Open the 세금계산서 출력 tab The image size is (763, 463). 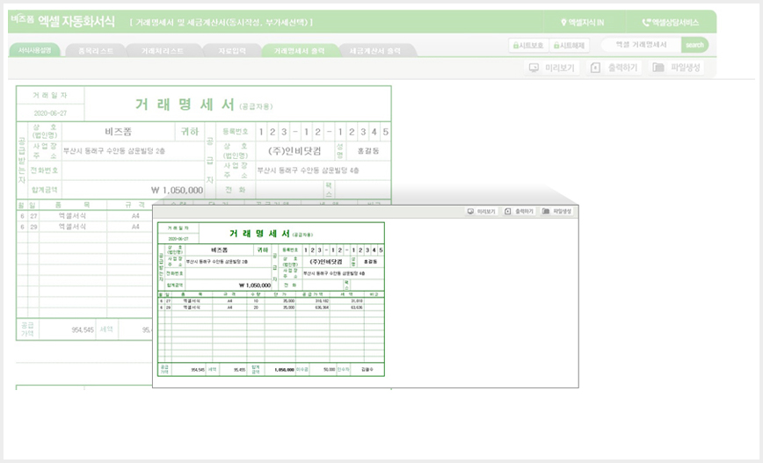coord(374,51)
